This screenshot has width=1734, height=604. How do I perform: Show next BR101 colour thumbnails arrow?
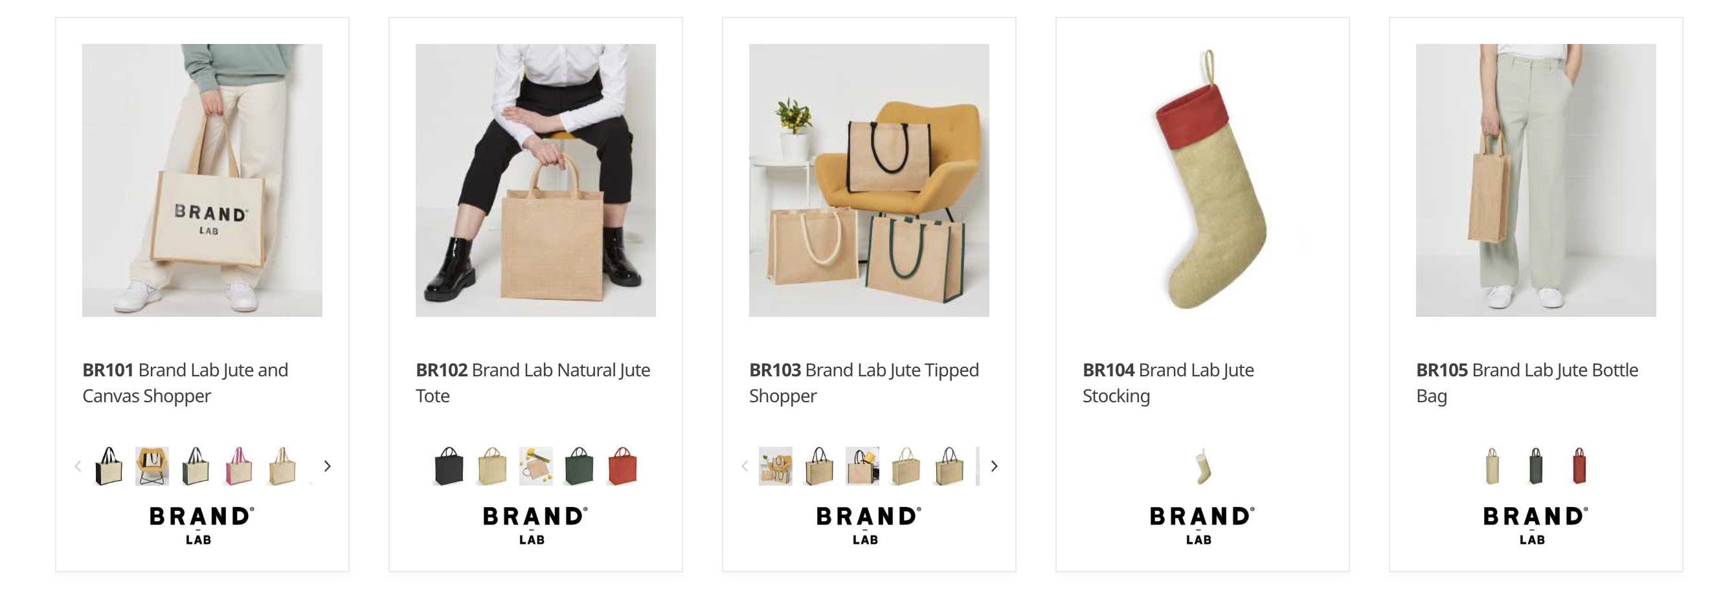(327, 466)
